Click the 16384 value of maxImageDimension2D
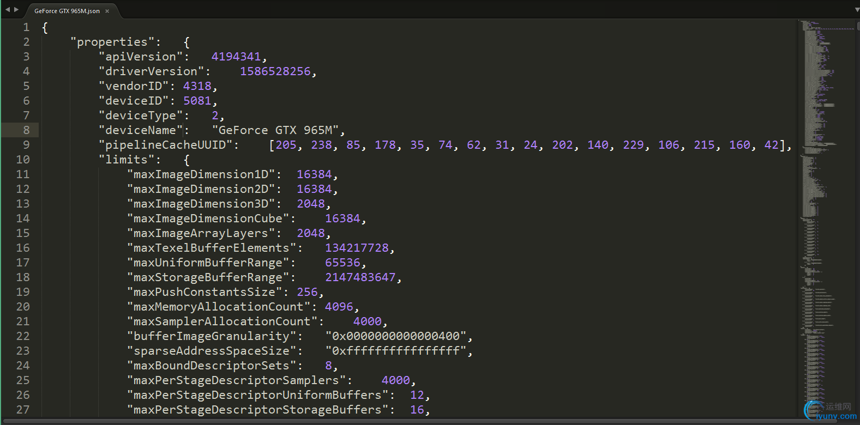This screenshot has height=425, width=860. click(314, 189)
